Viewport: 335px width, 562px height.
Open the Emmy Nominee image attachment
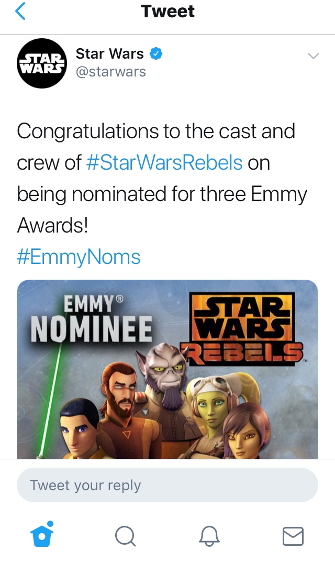(167, 369)
